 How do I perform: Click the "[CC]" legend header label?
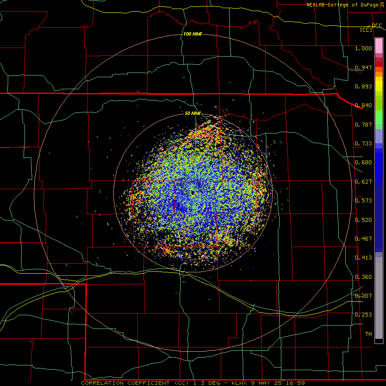(366, 30)
